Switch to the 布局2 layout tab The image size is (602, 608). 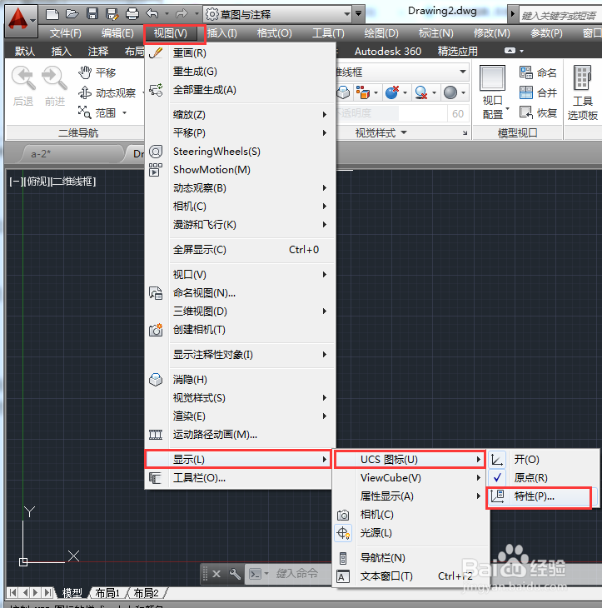[147, 593]
